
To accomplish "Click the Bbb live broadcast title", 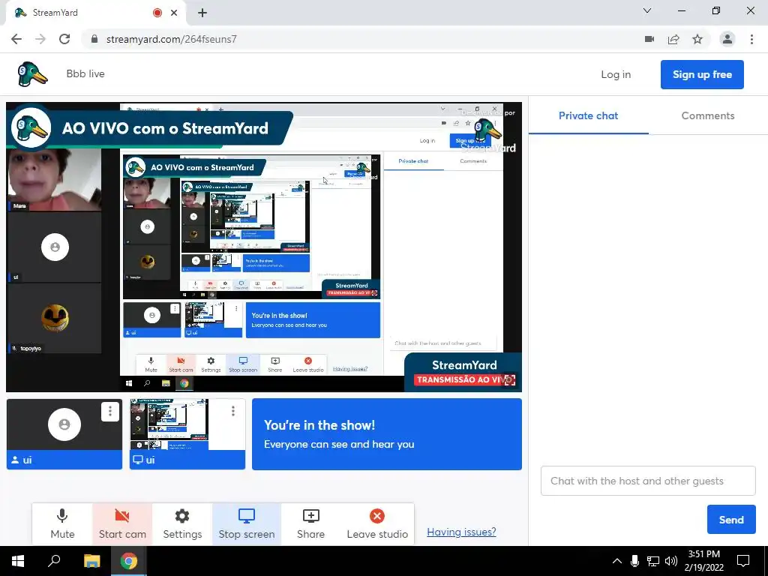I will pos(85,74).
